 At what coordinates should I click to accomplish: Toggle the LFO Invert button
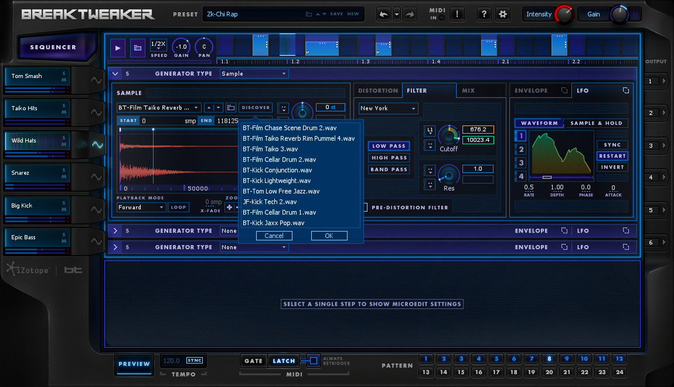pos(612,167)
